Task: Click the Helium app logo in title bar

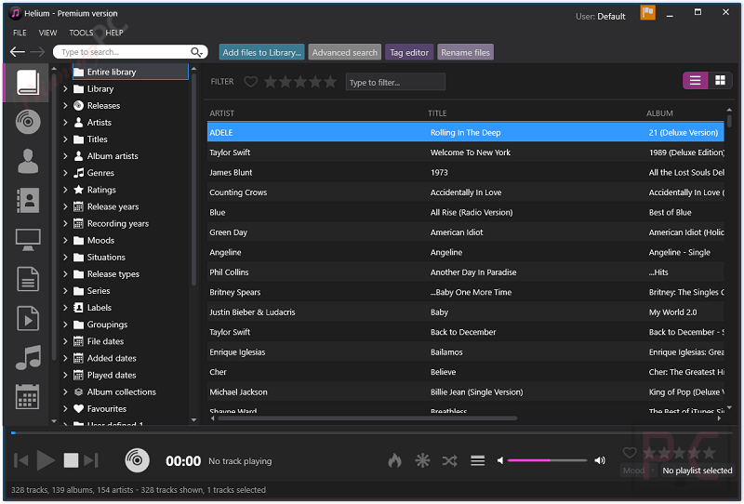Action: click(15, 13)
